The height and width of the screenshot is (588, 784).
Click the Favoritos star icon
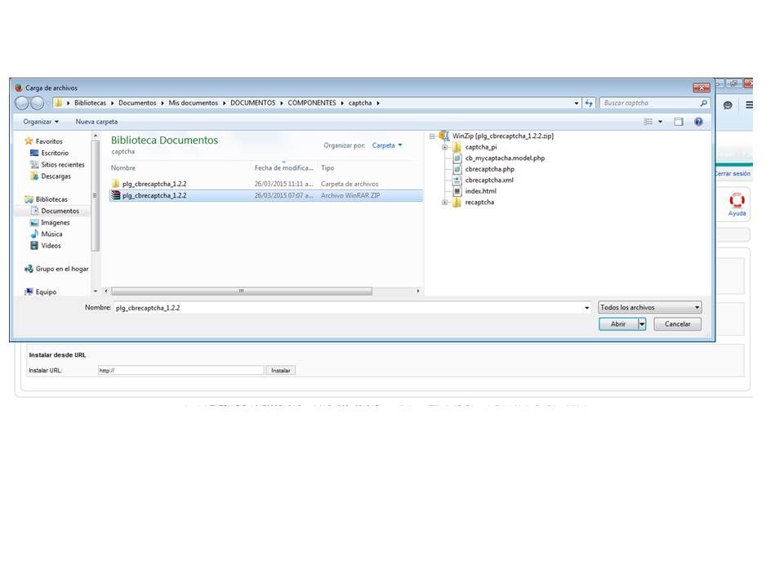pyautogui.click(x=29, y=141)
